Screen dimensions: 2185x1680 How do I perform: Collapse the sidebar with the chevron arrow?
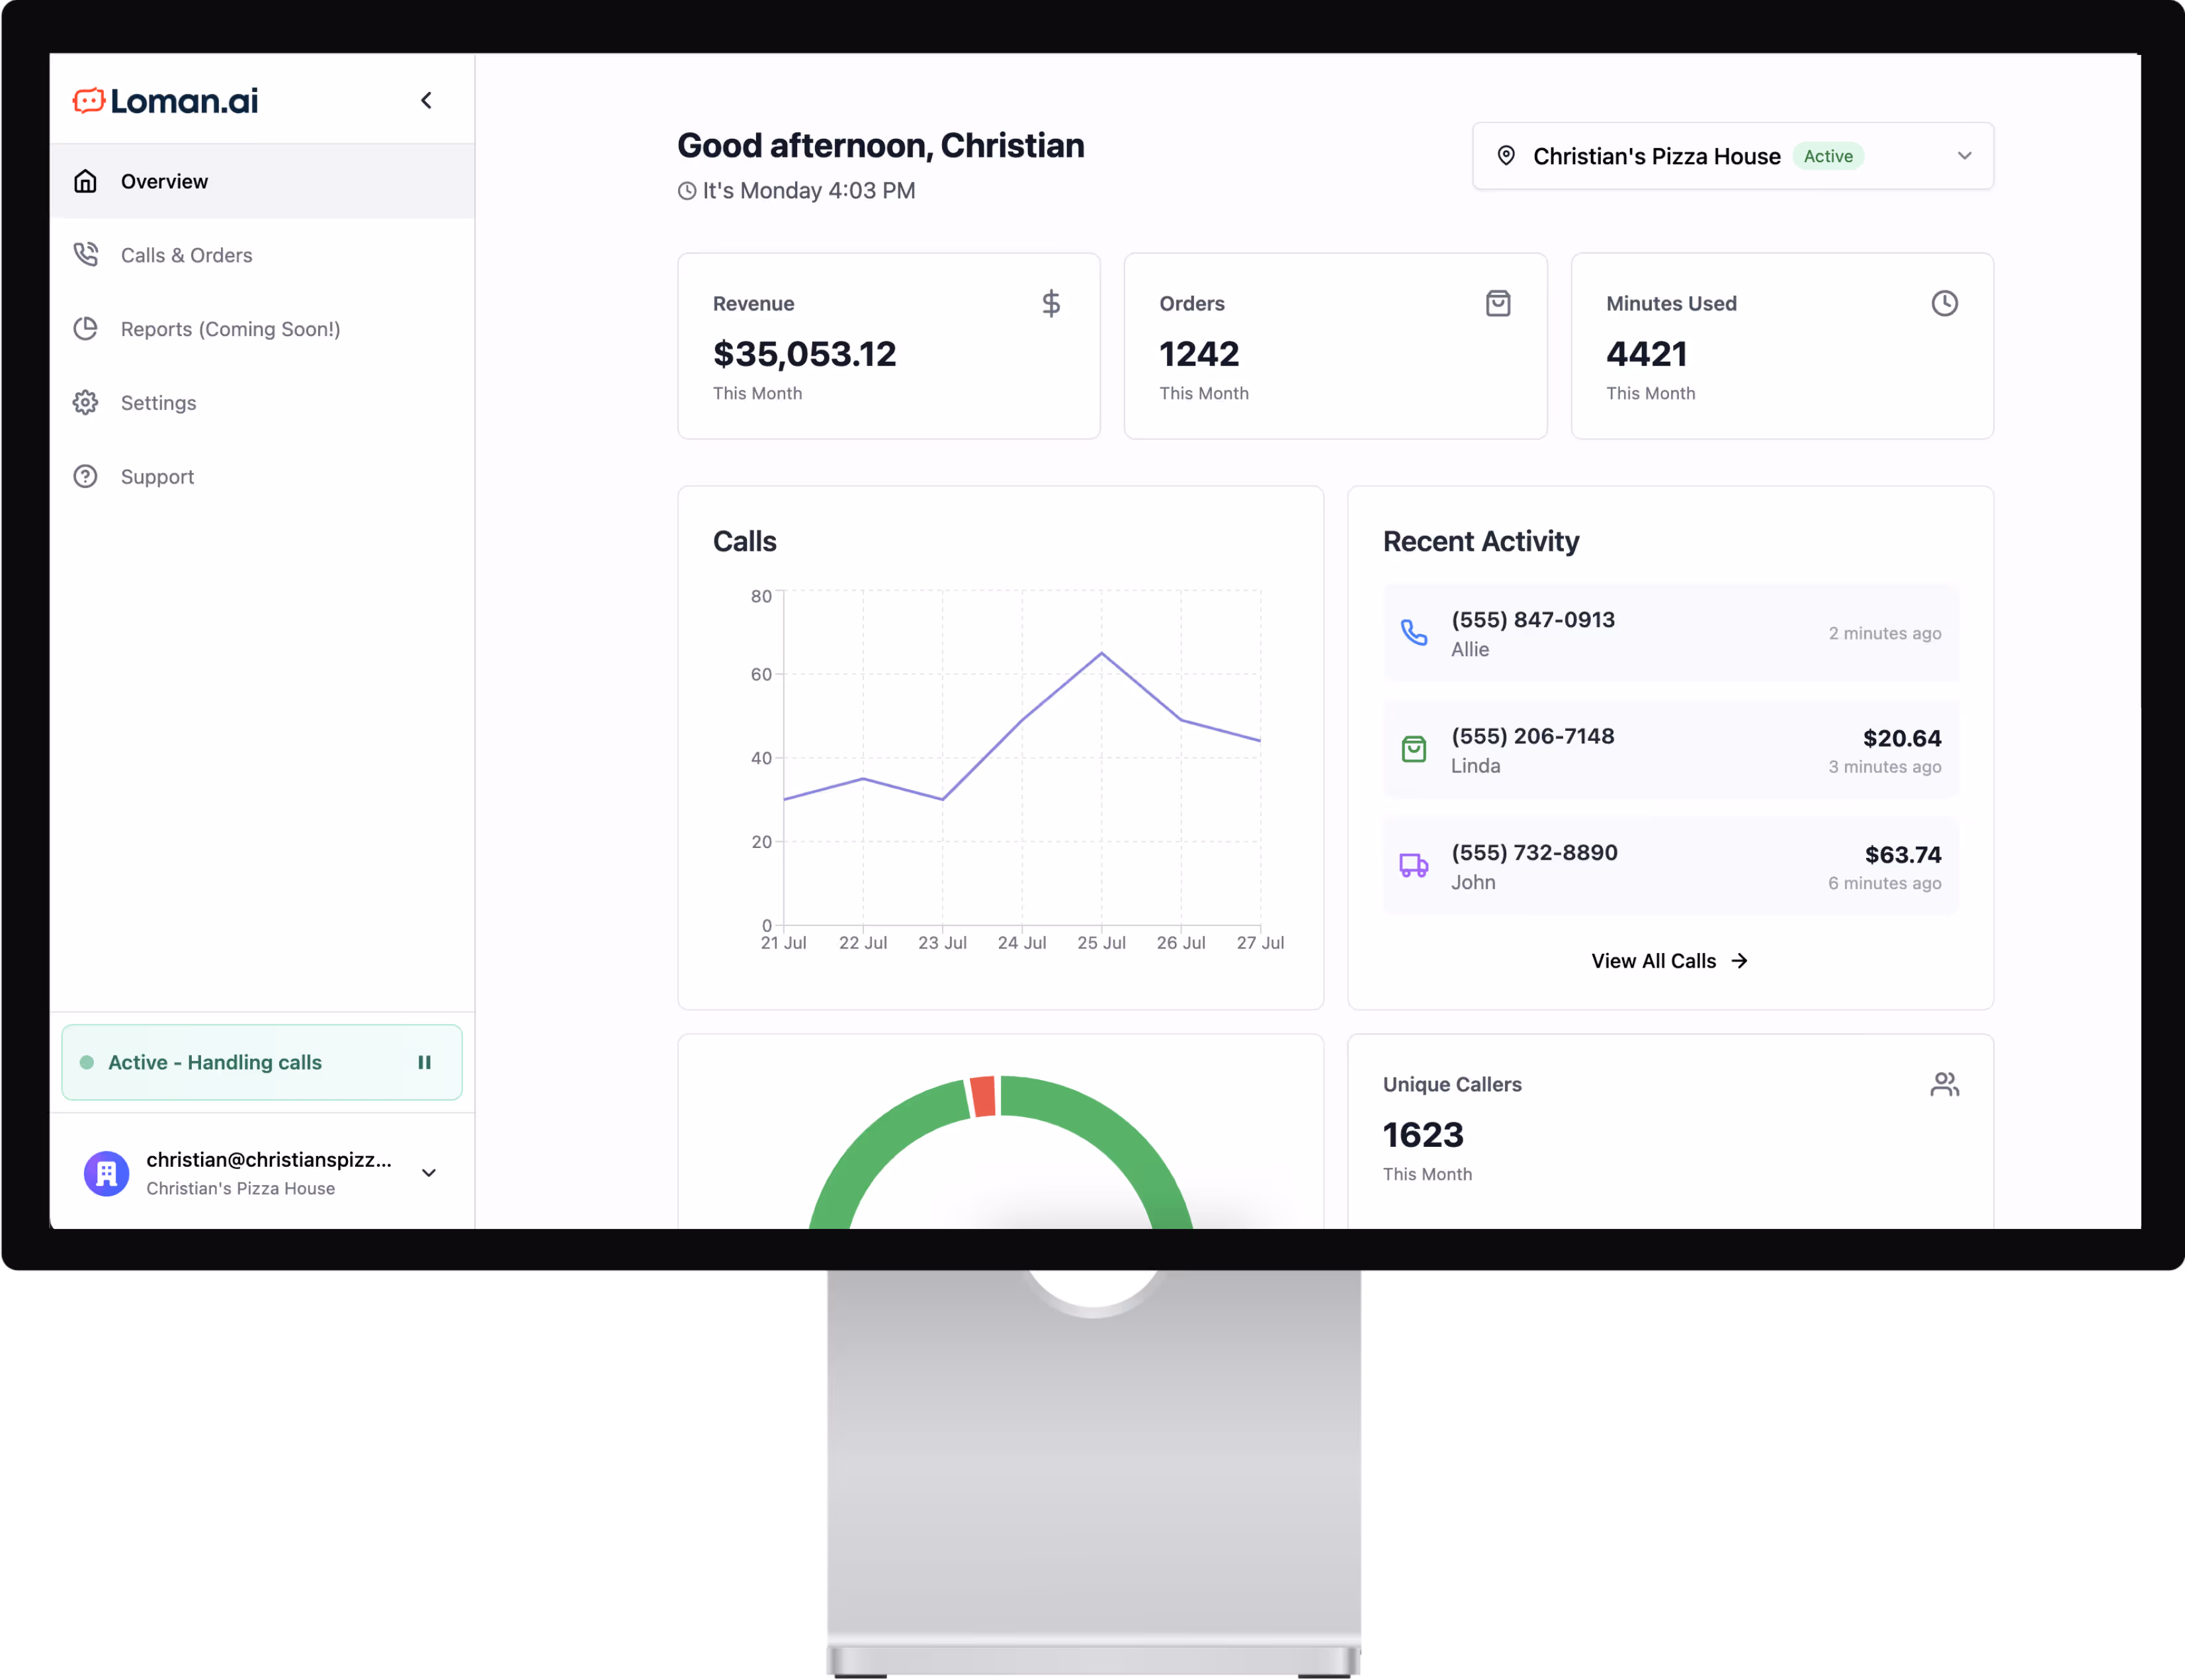click(427, 100)
